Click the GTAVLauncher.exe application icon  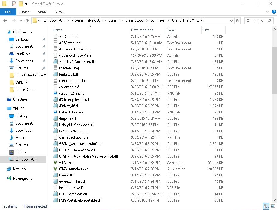[x=55, y=169]
